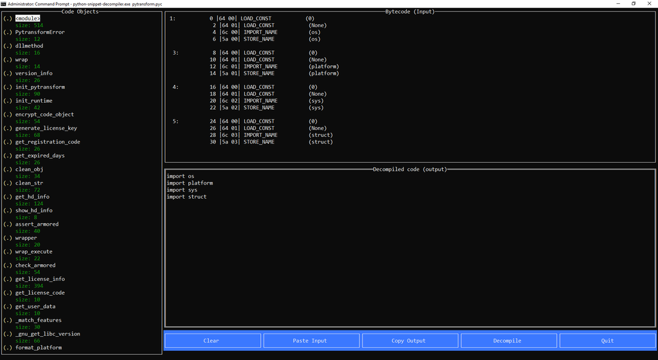The image size is (658, 360).
Task: Click 'import sys' in decompiled output
Action: click(182, 190)
